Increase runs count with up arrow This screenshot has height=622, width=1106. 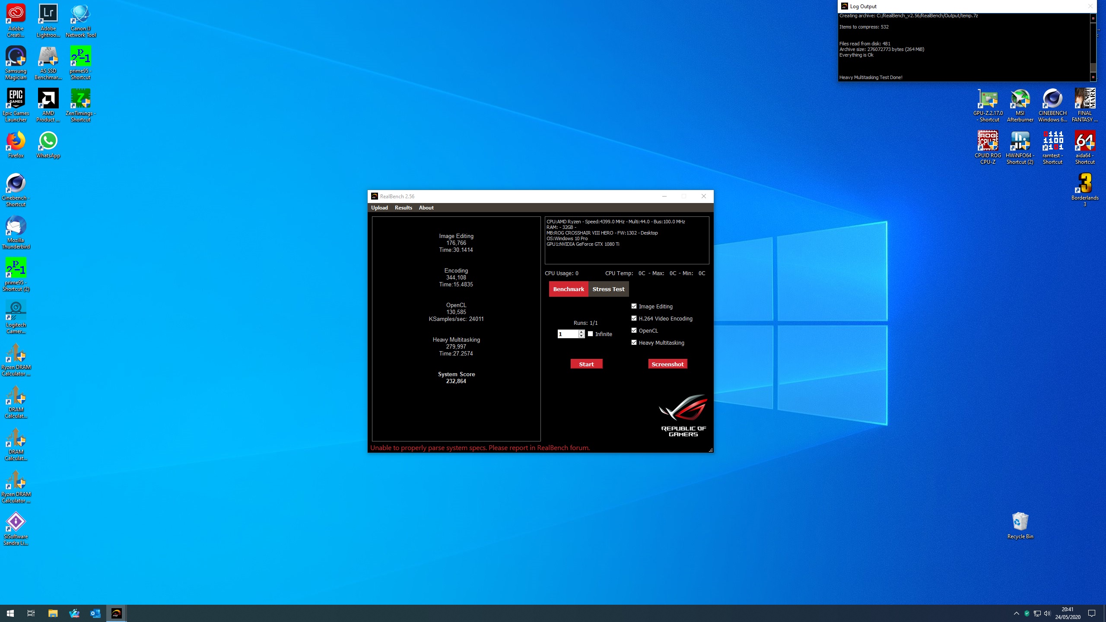[582, 332]
